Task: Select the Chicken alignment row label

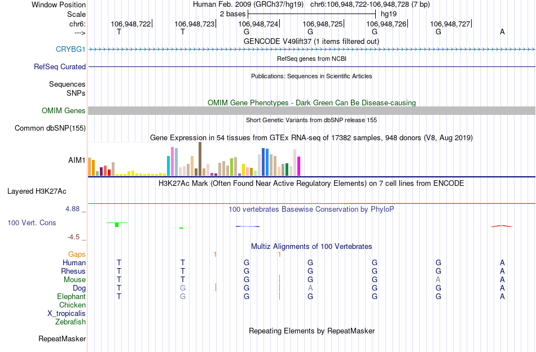Action: tap(72, 305)
